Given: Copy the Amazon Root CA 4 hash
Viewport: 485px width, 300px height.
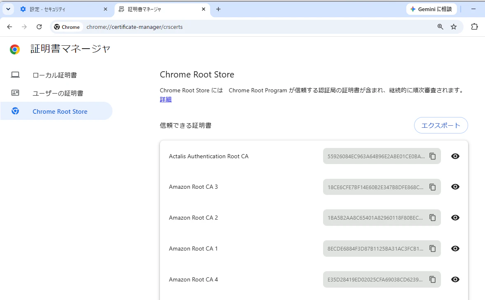Looking at the screenshot, I should tap(432, 279).
